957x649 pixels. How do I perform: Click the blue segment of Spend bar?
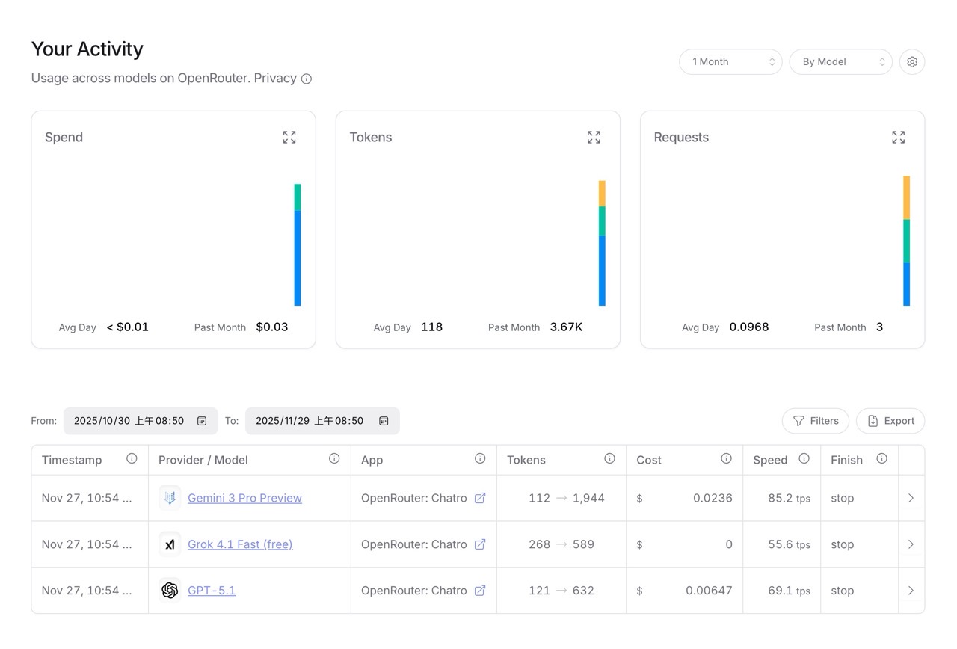pyautogui.click(x=298, y=258)
